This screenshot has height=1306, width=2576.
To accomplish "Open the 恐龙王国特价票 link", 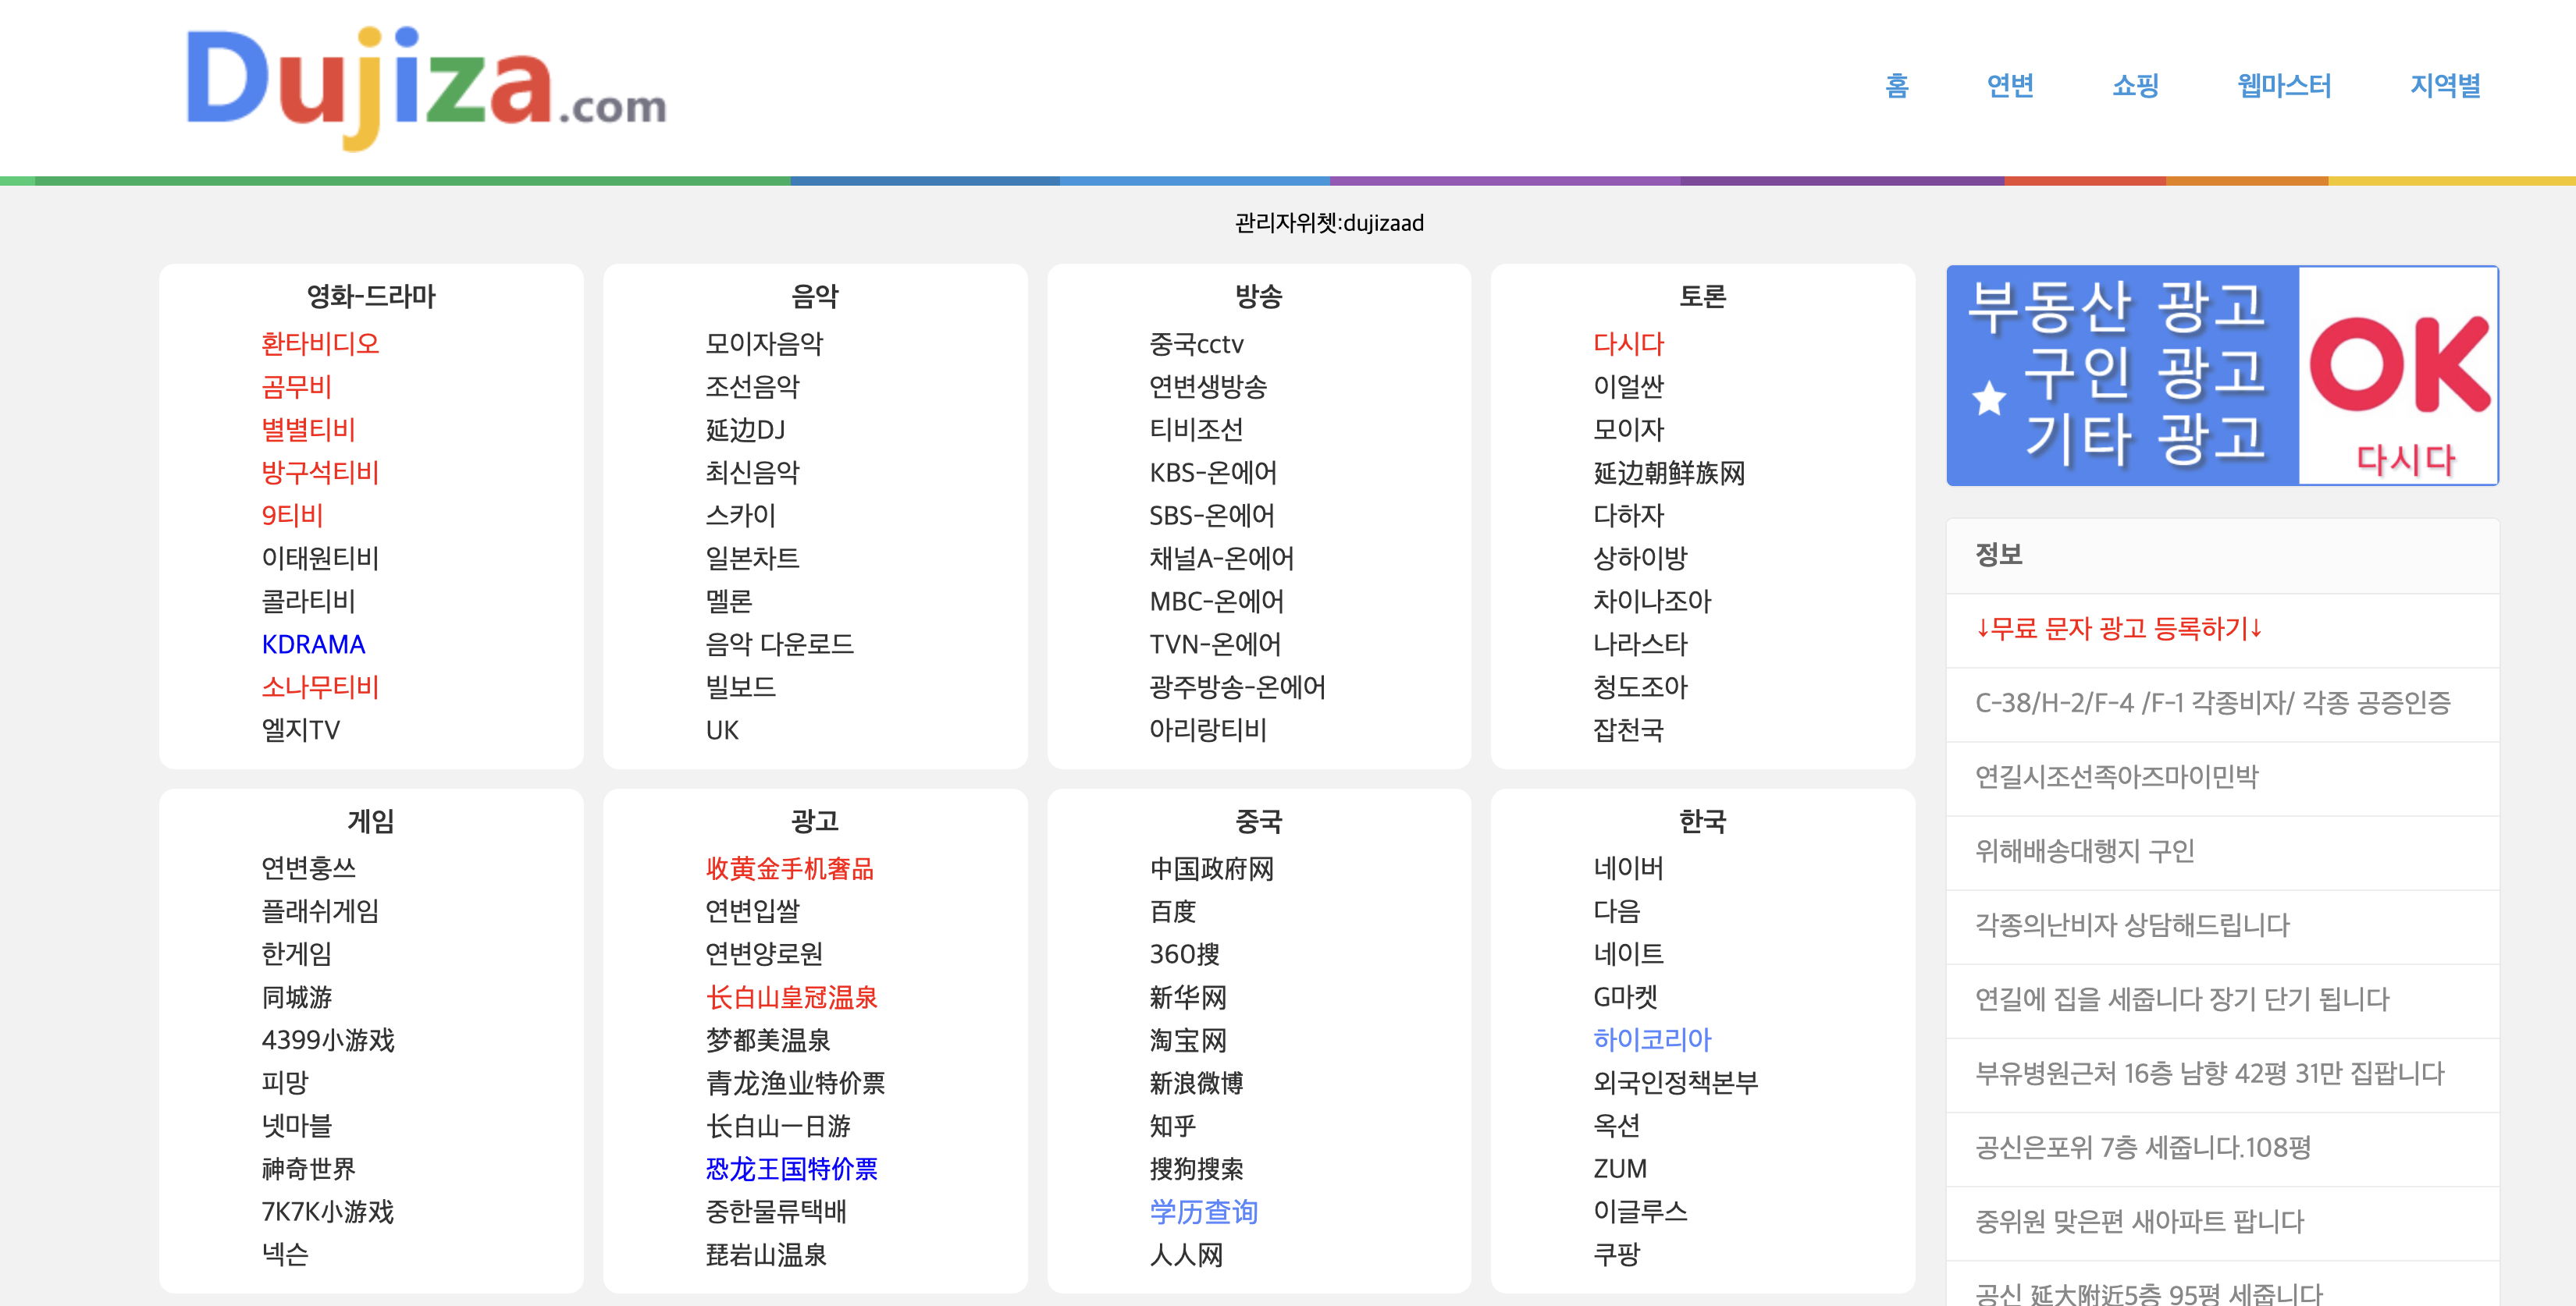I will coord(791,1169).
